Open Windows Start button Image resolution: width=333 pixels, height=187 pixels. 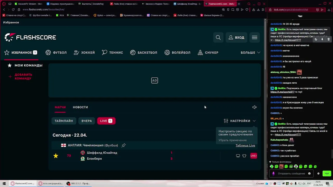point(4,184)
